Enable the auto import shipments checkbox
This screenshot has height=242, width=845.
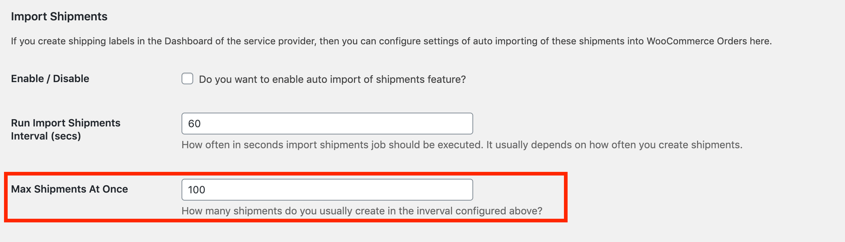pyautogui.click(x=187, y=79)
